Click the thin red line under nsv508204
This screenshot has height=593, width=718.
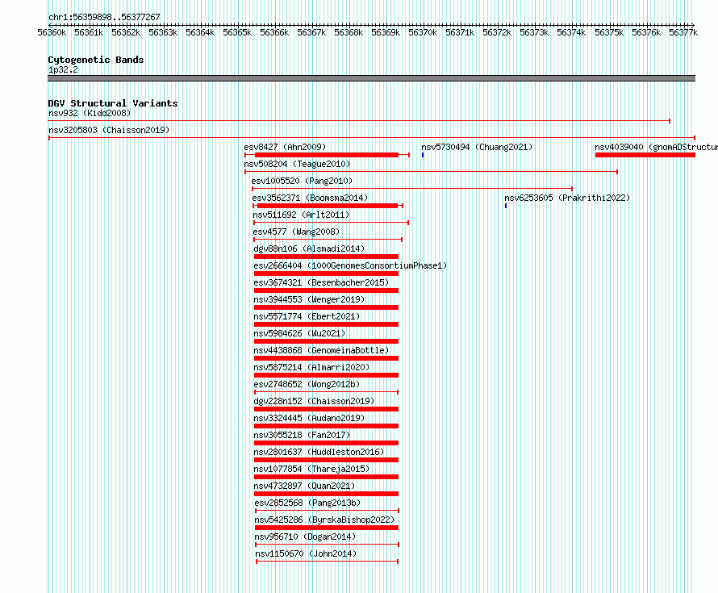point(431,172)
